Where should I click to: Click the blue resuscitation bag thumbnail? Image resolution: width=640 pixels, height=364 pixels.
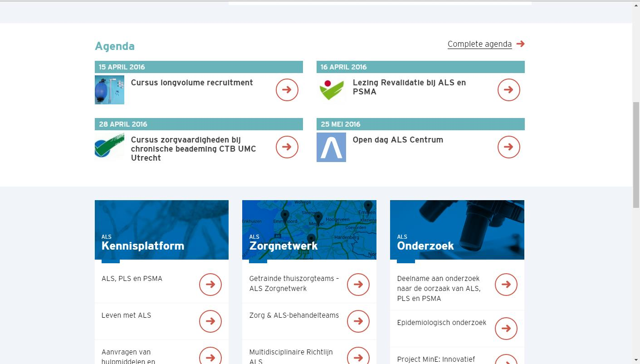click(x=109, y=90)
